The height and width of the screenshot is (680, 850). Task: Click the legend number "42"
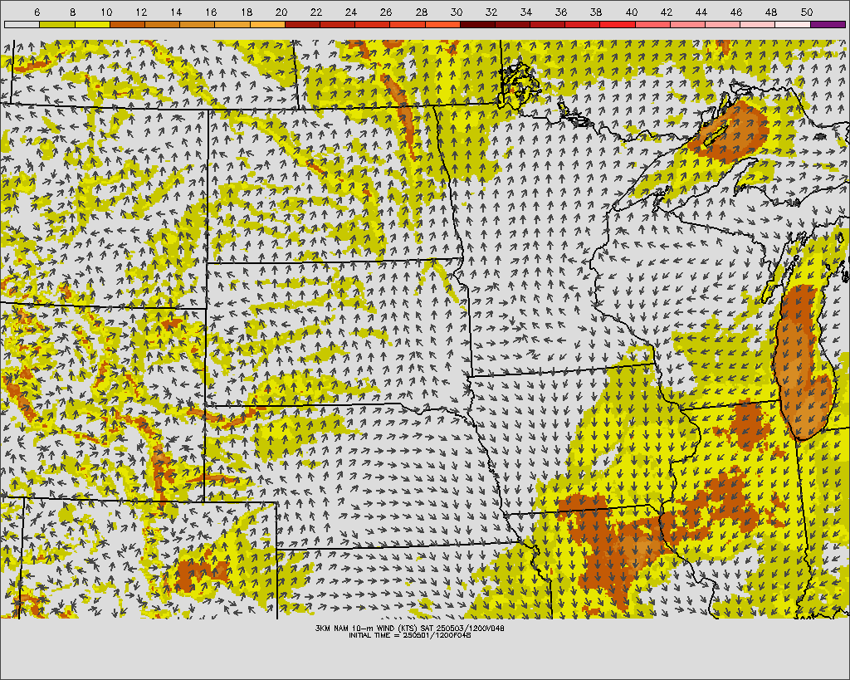(667, 12)
